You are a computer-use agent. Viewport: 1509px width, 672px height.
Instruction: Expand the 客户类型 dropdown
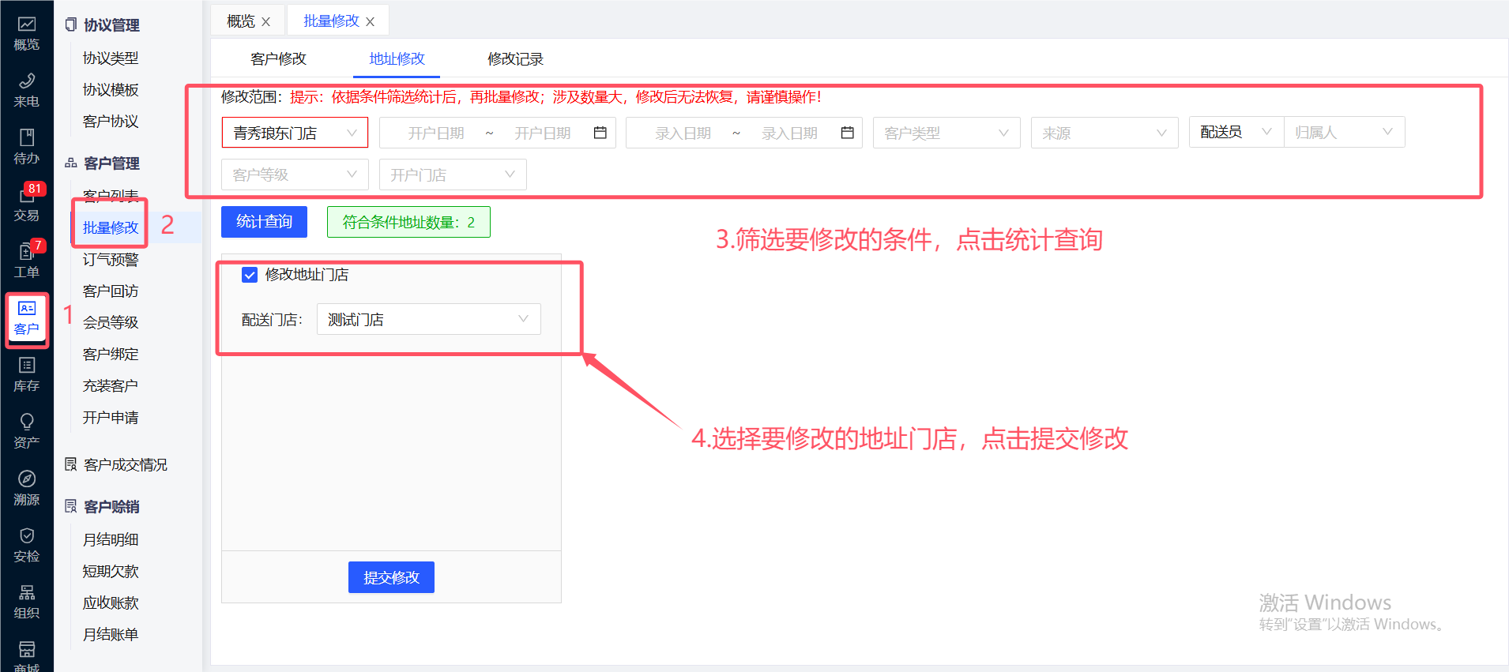point(946,133)
